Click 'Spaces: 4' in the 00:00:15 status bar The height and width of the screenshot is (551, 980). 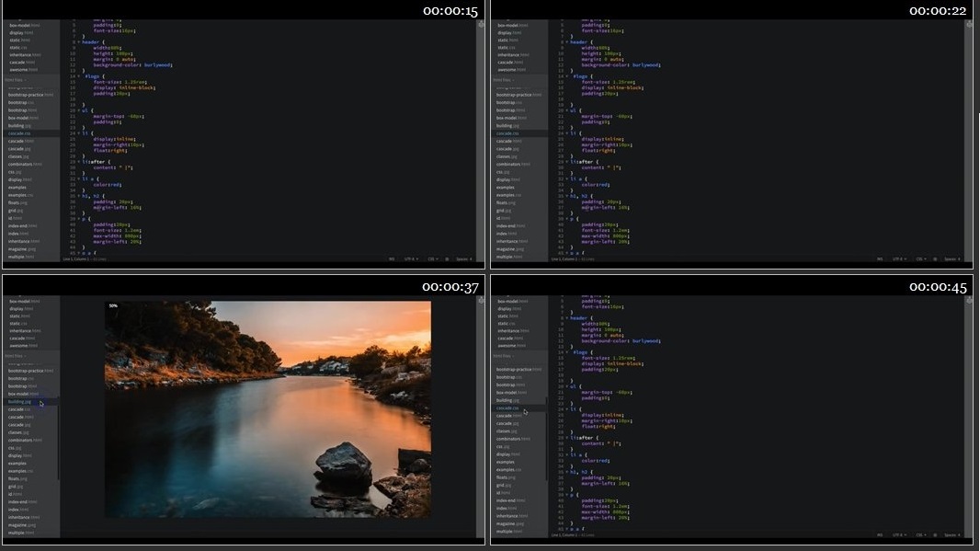[x=463, y=258]
